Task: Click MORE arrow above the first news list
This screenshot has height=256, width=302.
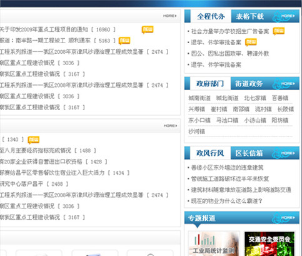Action: 170,16
